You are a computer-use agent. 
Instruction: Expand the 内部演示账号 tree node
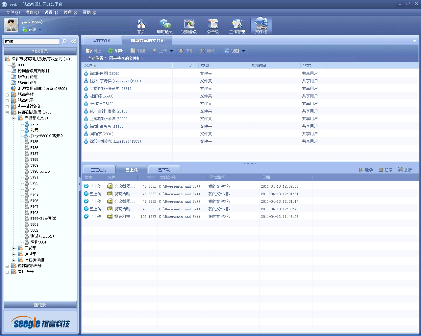pos(7,266)
